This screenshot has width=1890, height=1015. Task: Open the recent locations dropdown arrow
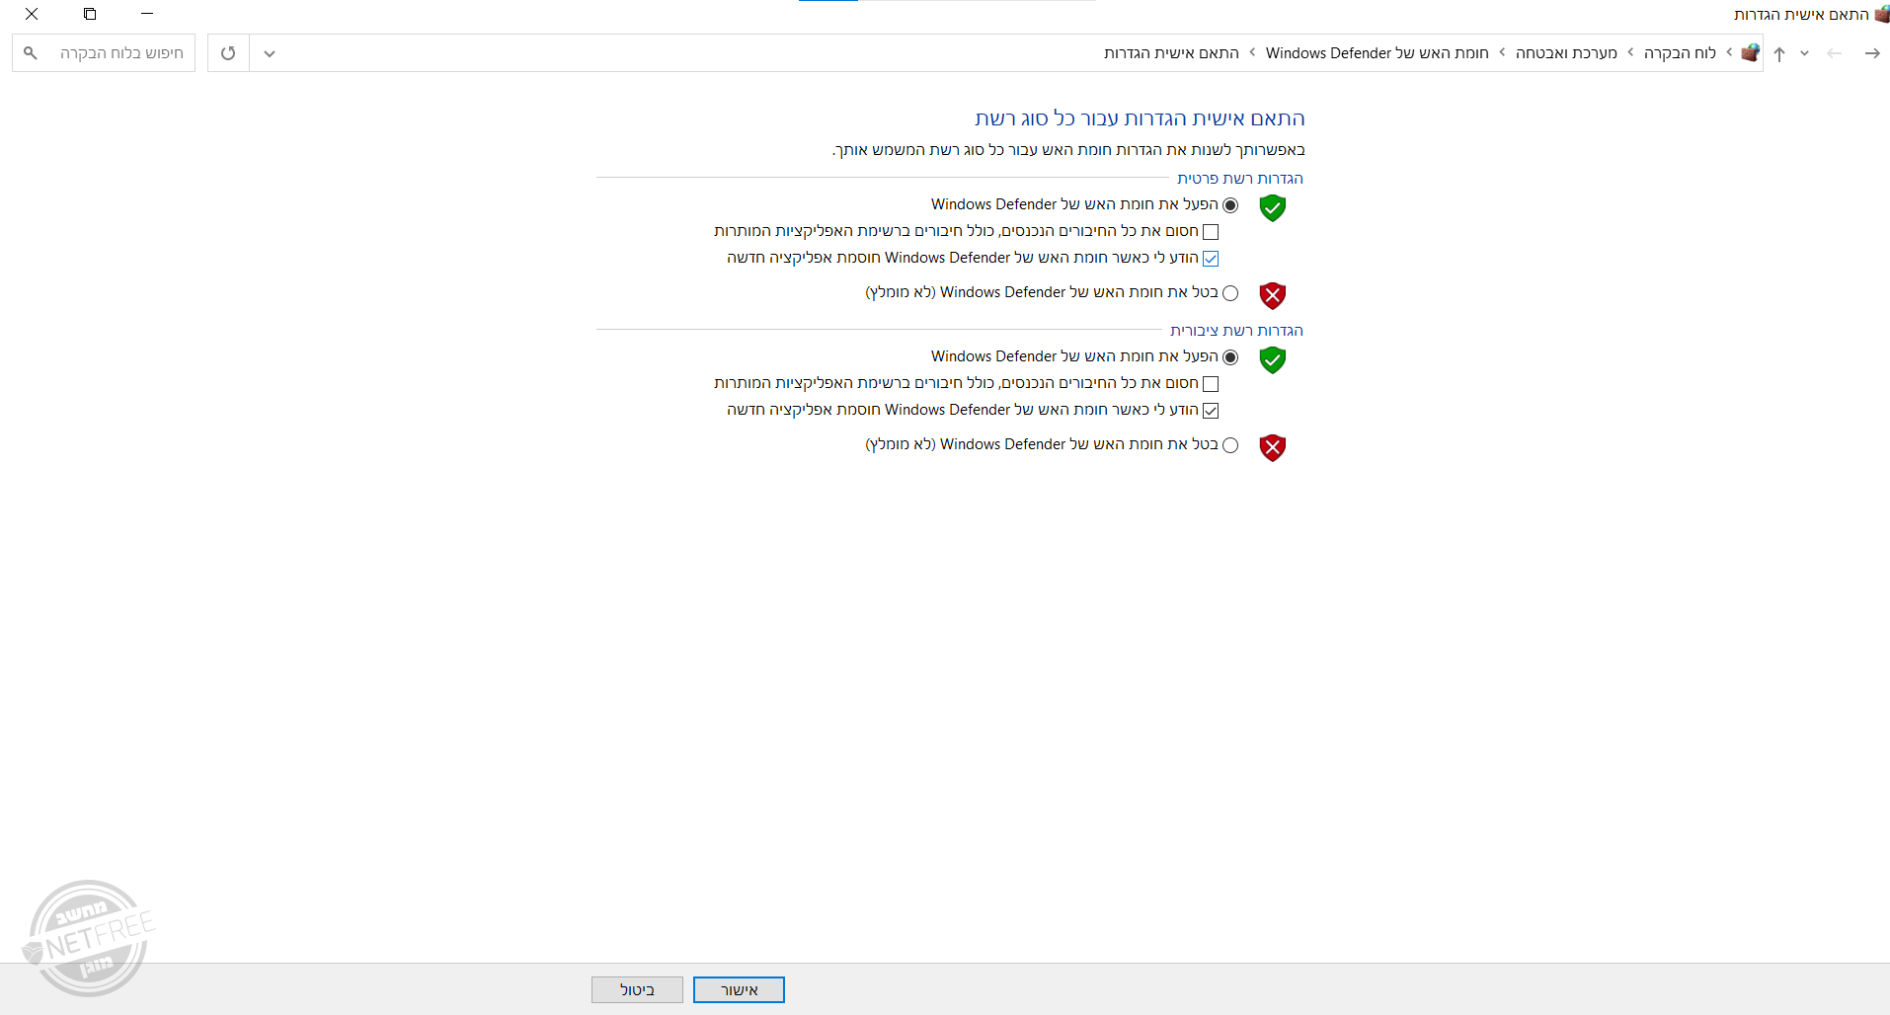[x=1804, y=53]
